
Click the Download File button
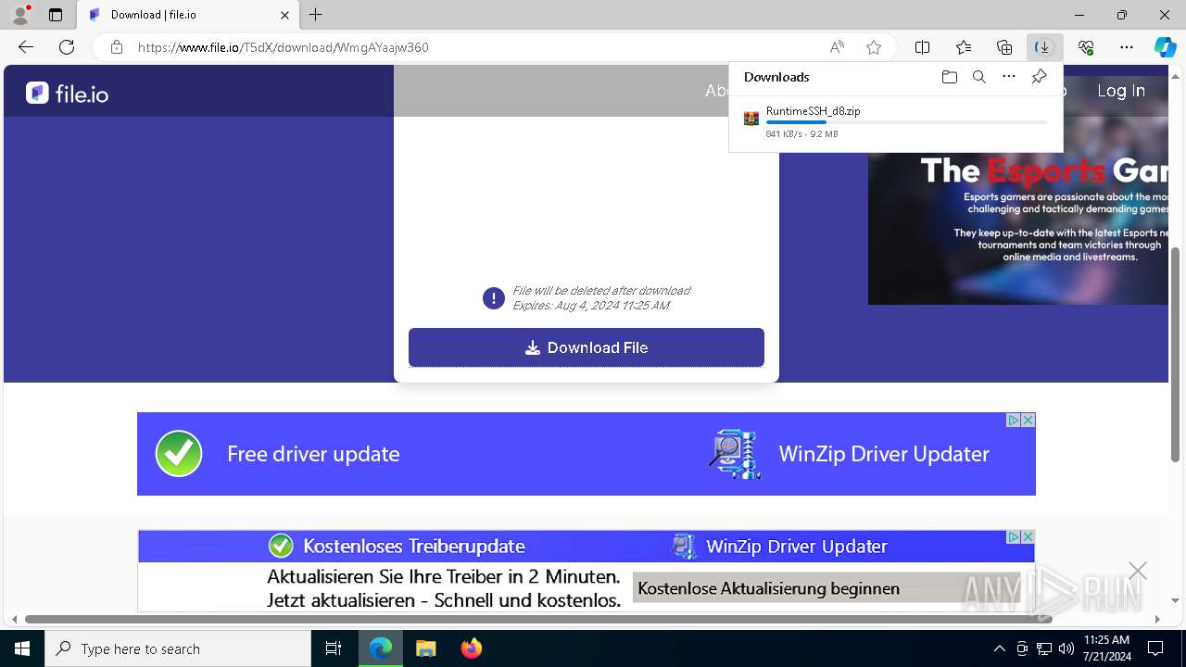pos(587,347)
